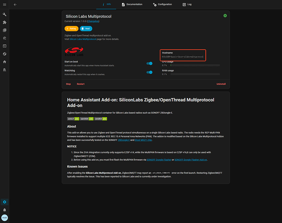Screen dimensions: 282x223
Task: Open Settings gear in sidebar
Action: click(x=4, y=202)
